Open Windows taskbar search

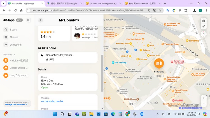(62, 114)
